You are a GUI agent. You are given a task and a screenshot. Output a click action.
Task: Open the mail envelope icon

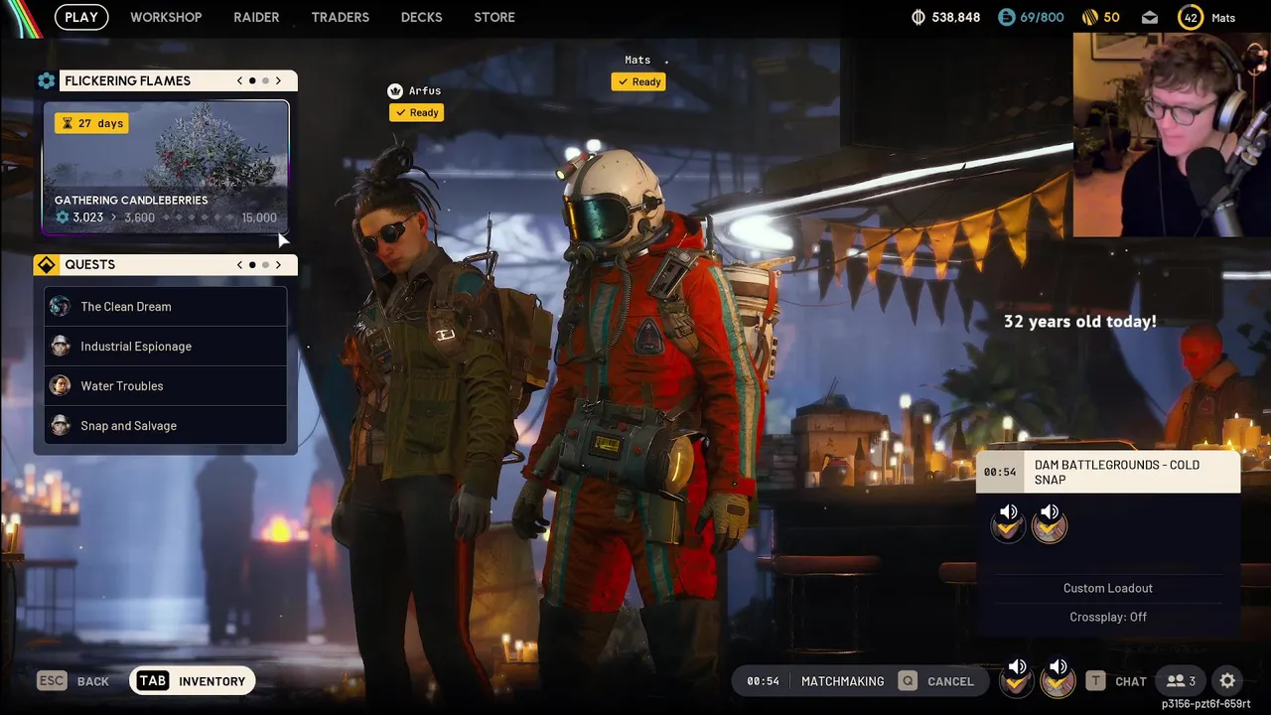point(1149,17)
